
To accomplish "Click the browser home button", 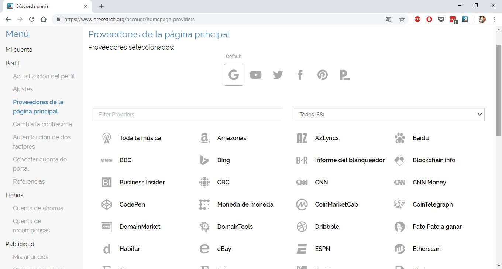I will (x=44, y=19).
